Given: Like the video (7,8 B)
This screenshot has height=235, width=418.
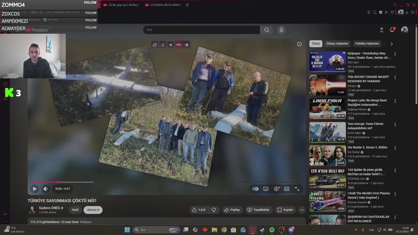Looking at the screenshot, I should (199, 210).
